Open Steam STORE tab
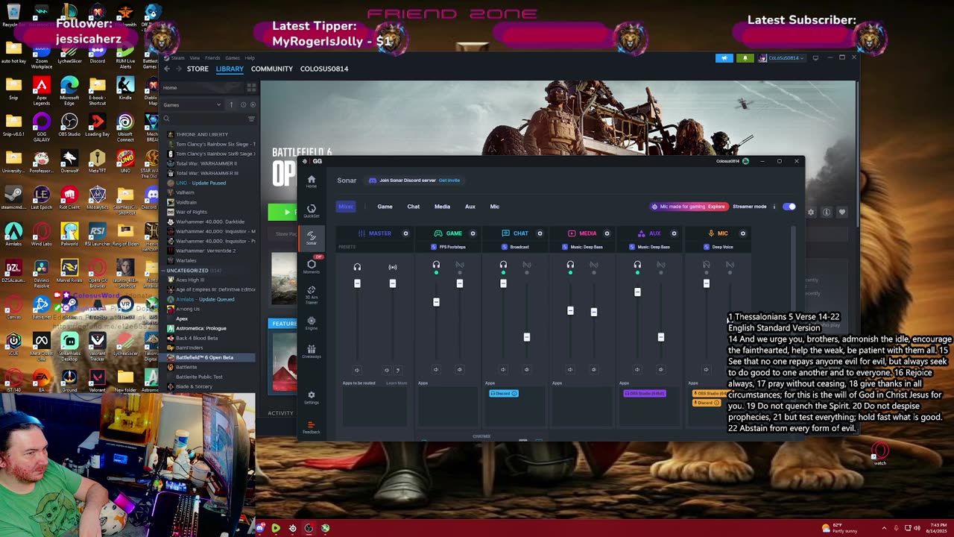Viewport: 954px width, 537px height. (198, 69)
